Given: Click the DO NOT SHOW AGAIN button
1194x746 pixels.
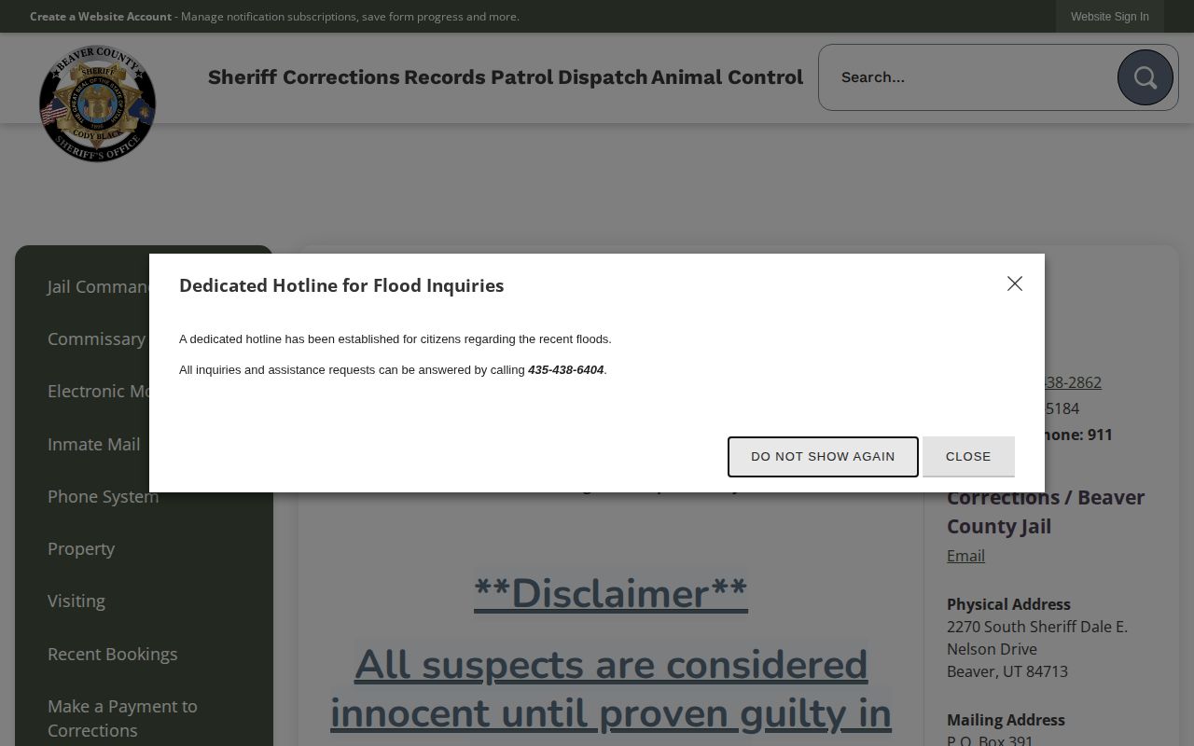Looking at the screenshot, I should pyautogui.click(x=823, y=456).
